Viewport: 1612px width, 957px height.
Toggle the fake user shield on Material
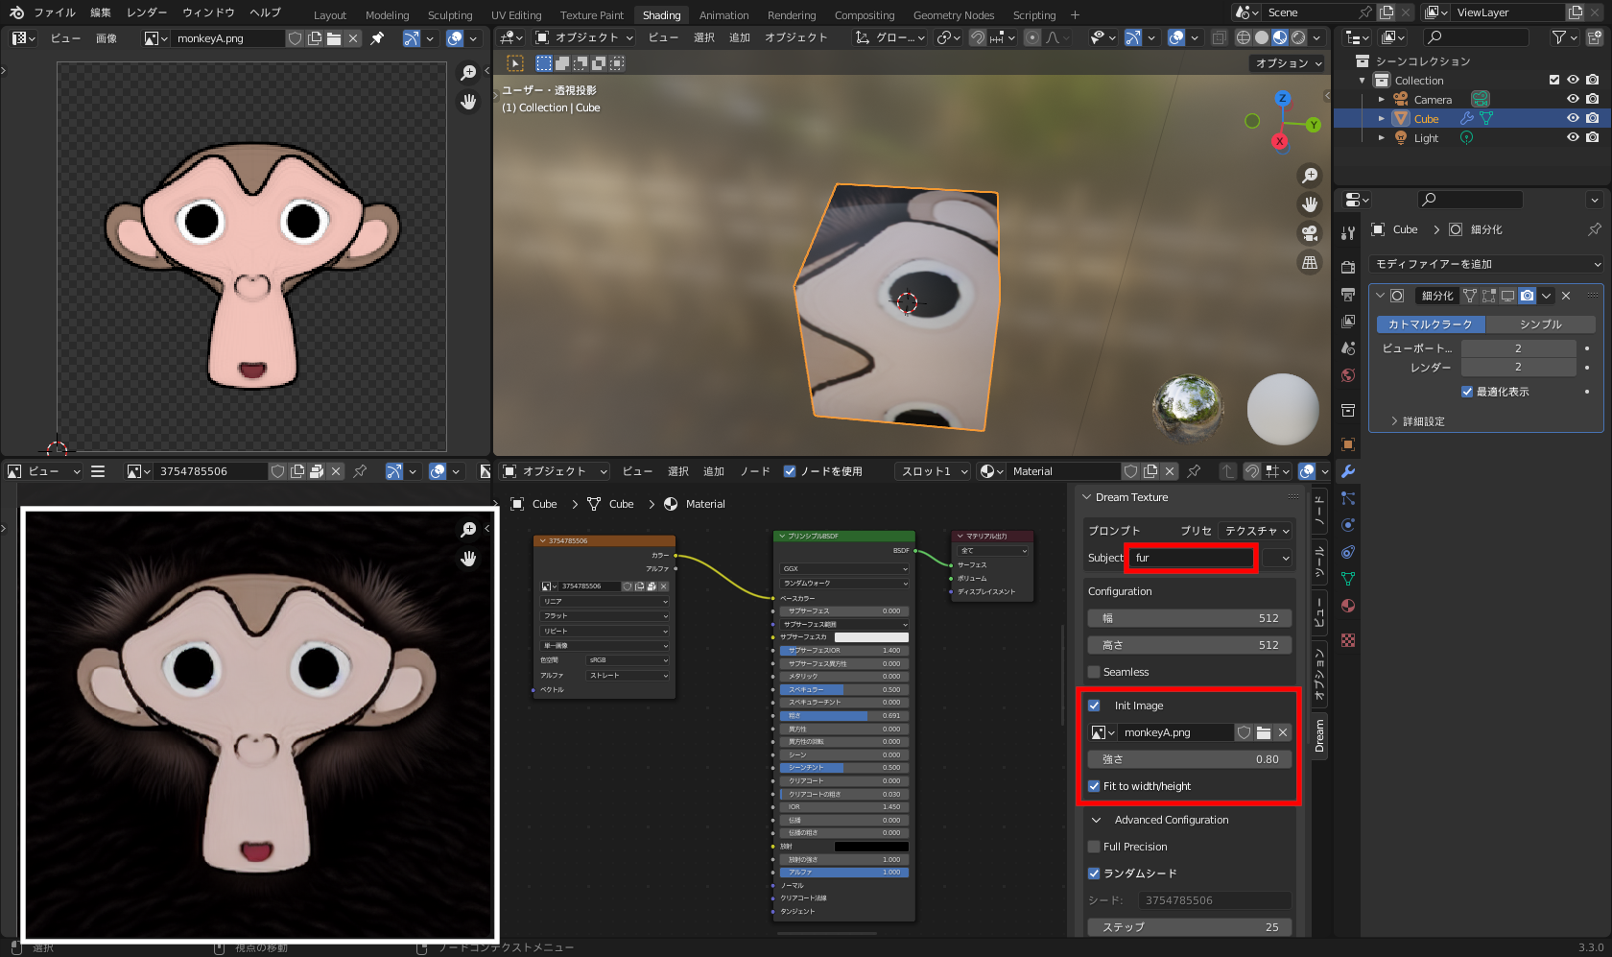pos(1131,471)
